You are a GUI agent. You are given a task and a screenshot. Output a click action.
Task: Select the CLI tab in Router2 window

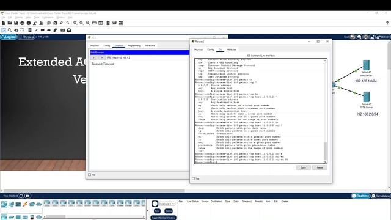point(220,50)
